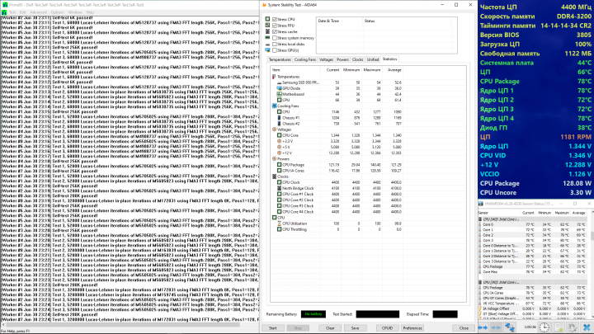The height and width of the screenshot is (334, 594).
Task: Select the Voltages group icon in the statistics list
Action: click(274, 129)
